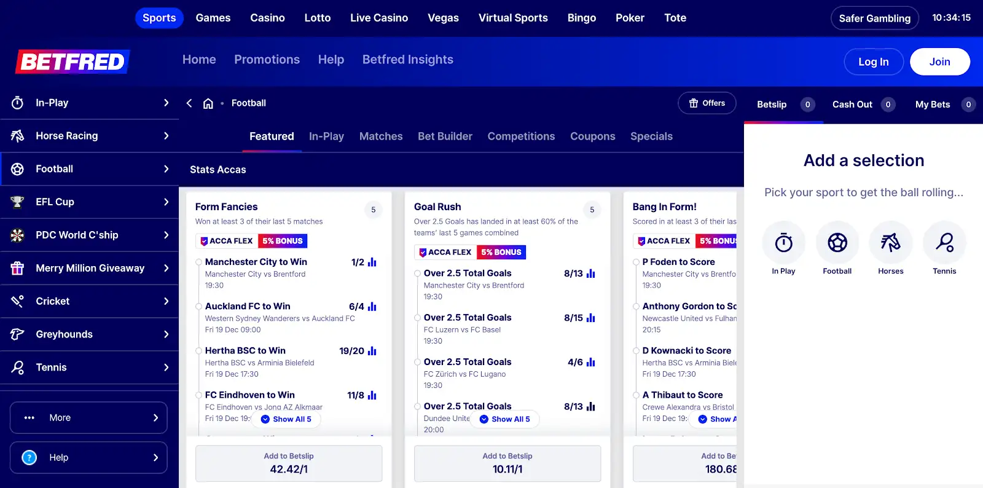Screen dimensions: 983x488
Task: Show all 5 Form Fancies selections
Action: (286, 419)
